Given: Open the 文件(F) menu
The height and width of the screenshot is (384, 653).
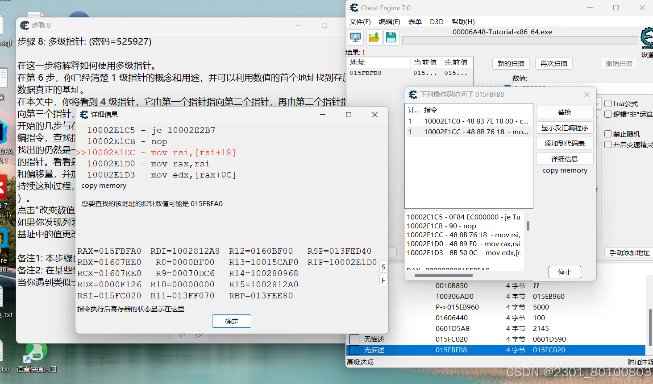Looking at the screenshot, I should pos(360,21).
